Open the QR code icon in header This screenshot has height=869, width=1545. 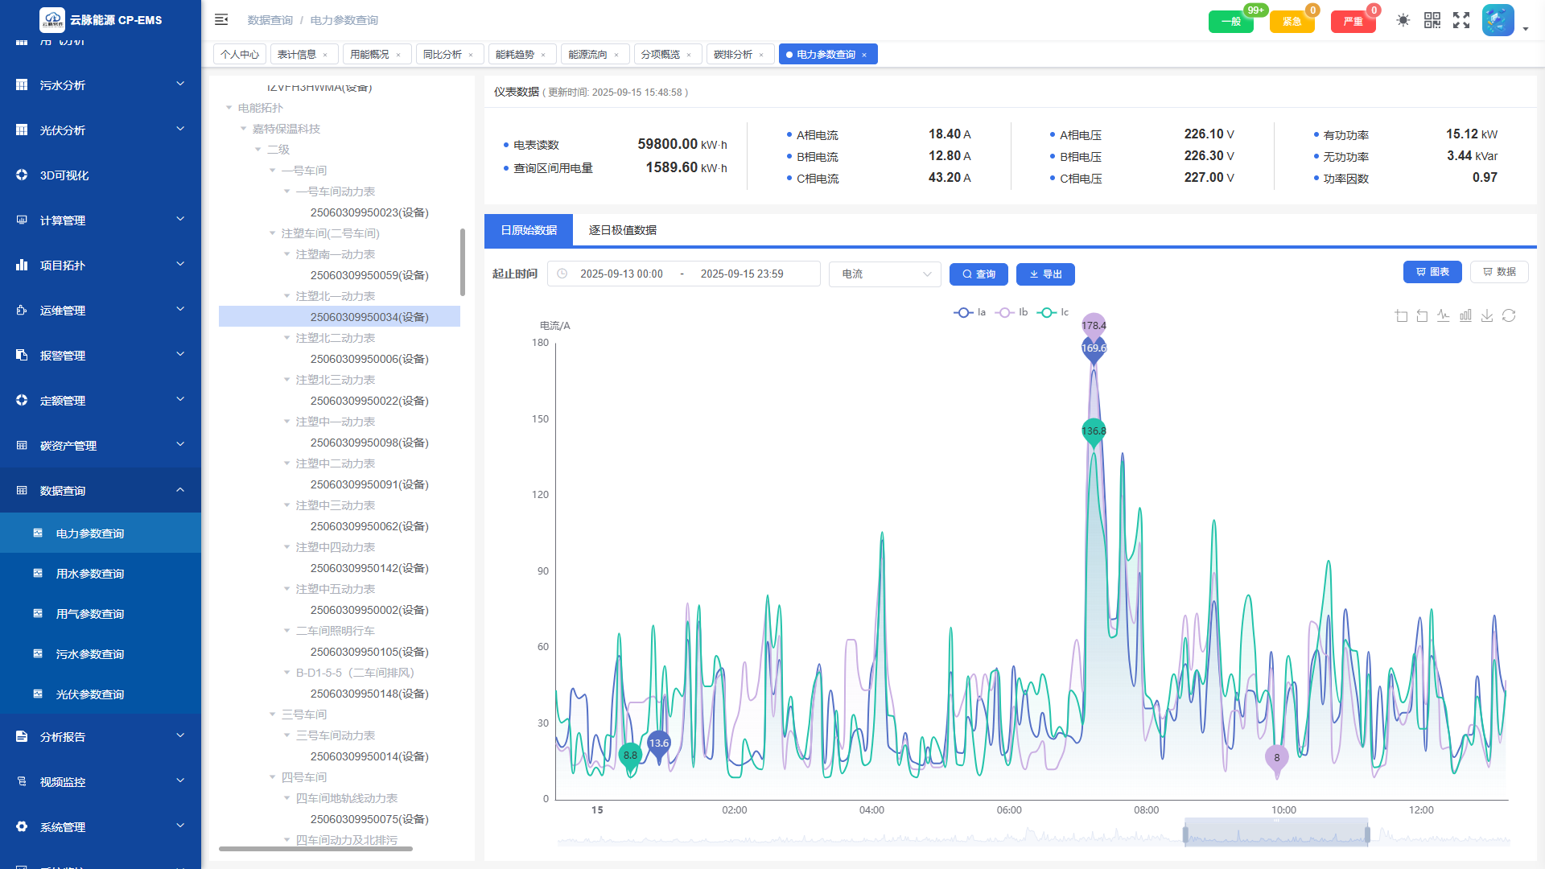(x=1432, y=20)
